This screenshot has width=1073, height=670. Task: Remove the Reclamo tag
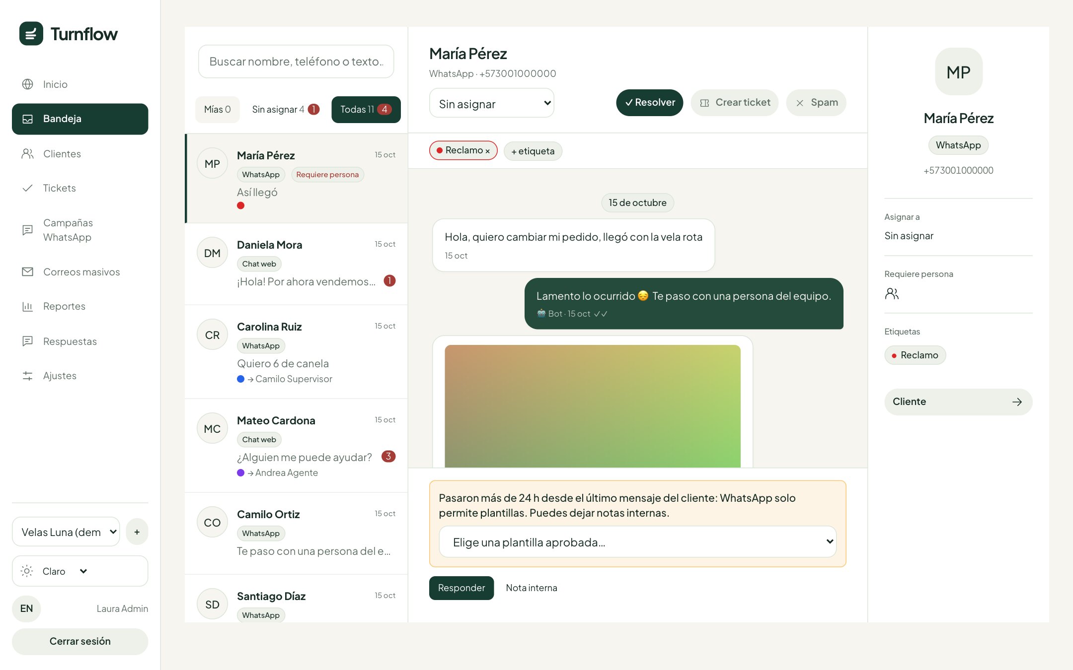click(x=488, y=151)
